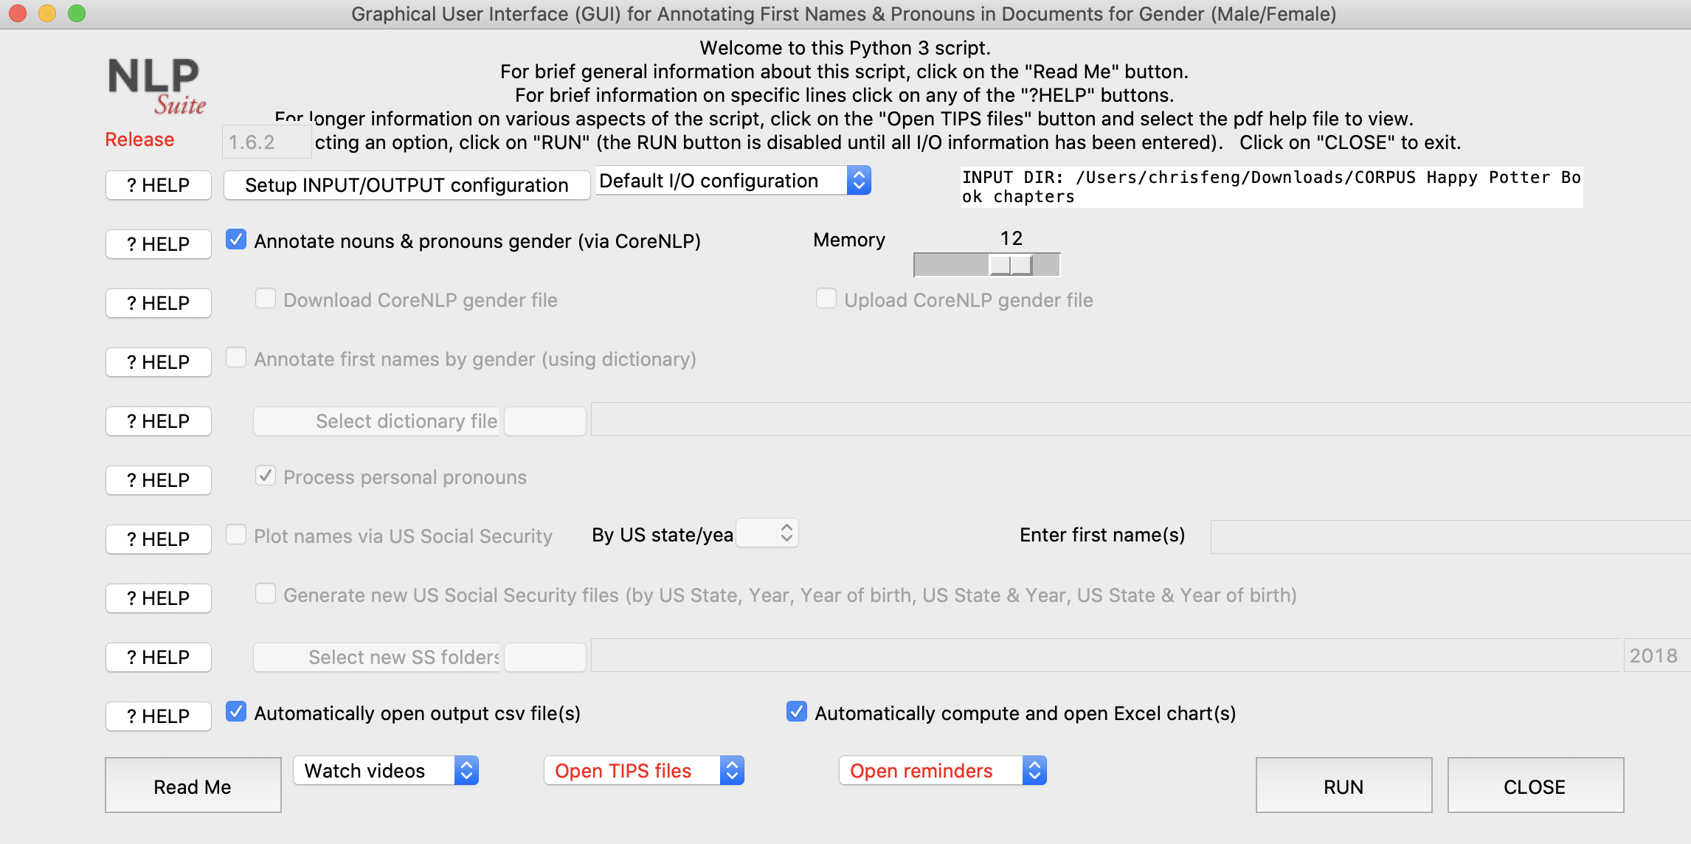Click Select dictionary file button
The height and width of the screenshot is (844, 1691).
[376, 421]
